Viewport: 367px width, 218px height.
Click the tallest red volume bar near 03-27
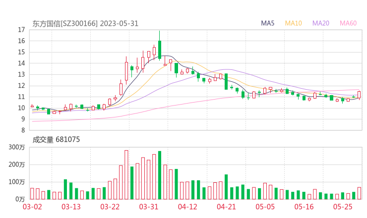[x=126, y=175]
